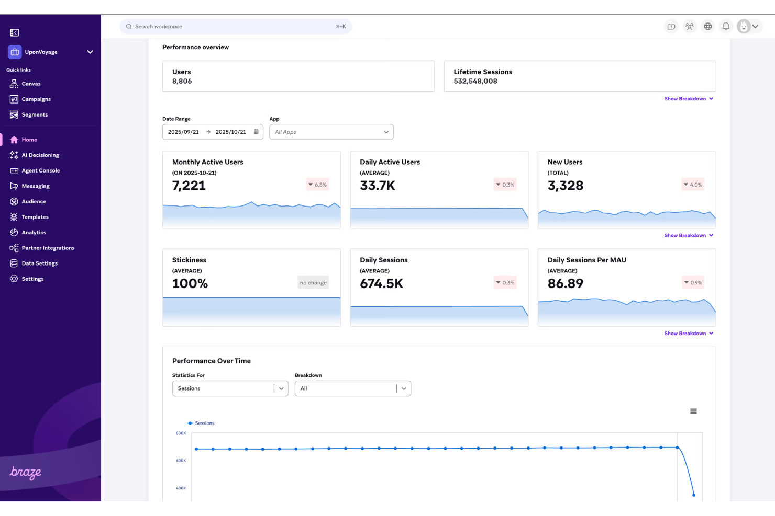Open Data Settings from the sidebar
The image size is (775, 516).
14,263
